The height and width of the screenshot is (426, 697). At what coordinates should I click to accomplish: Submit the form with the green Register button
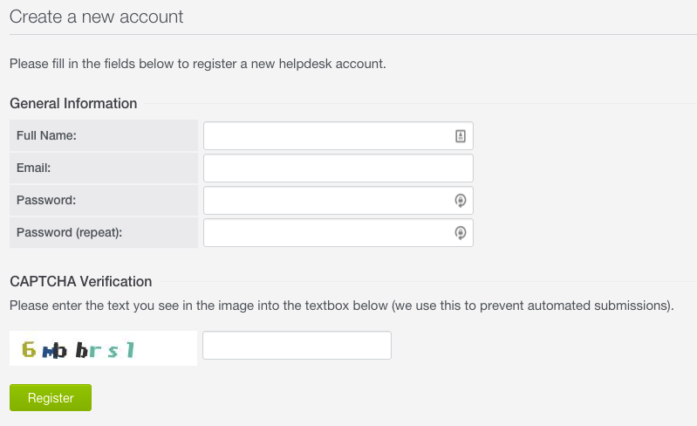coord(51,397)
